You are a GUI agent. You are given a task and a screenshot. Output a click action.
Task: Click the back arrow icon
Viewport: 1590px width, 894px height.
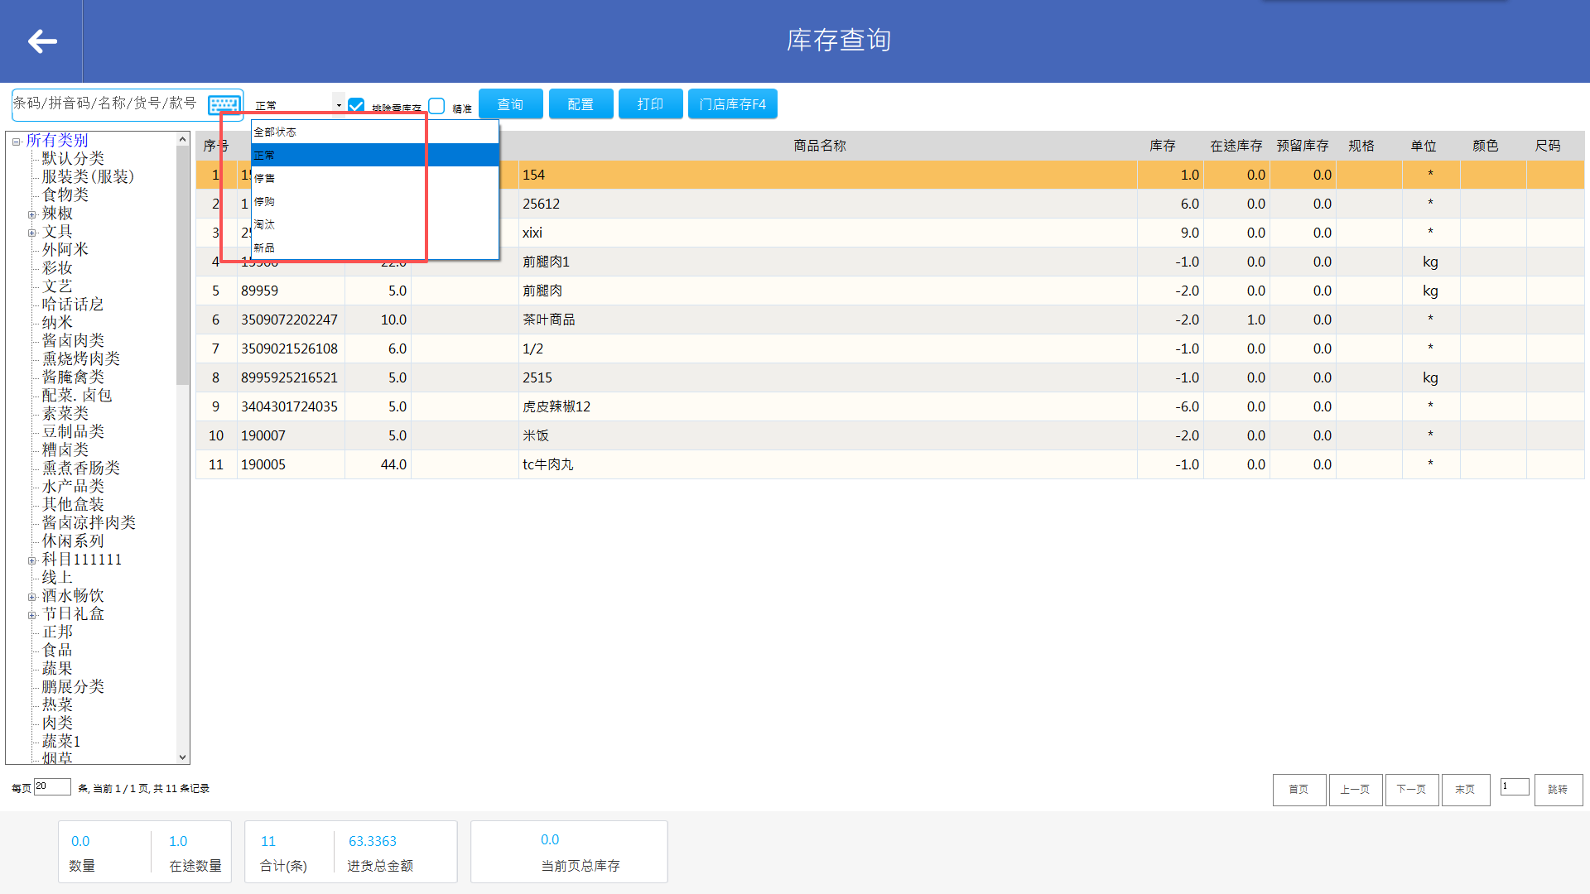(41, 41)
